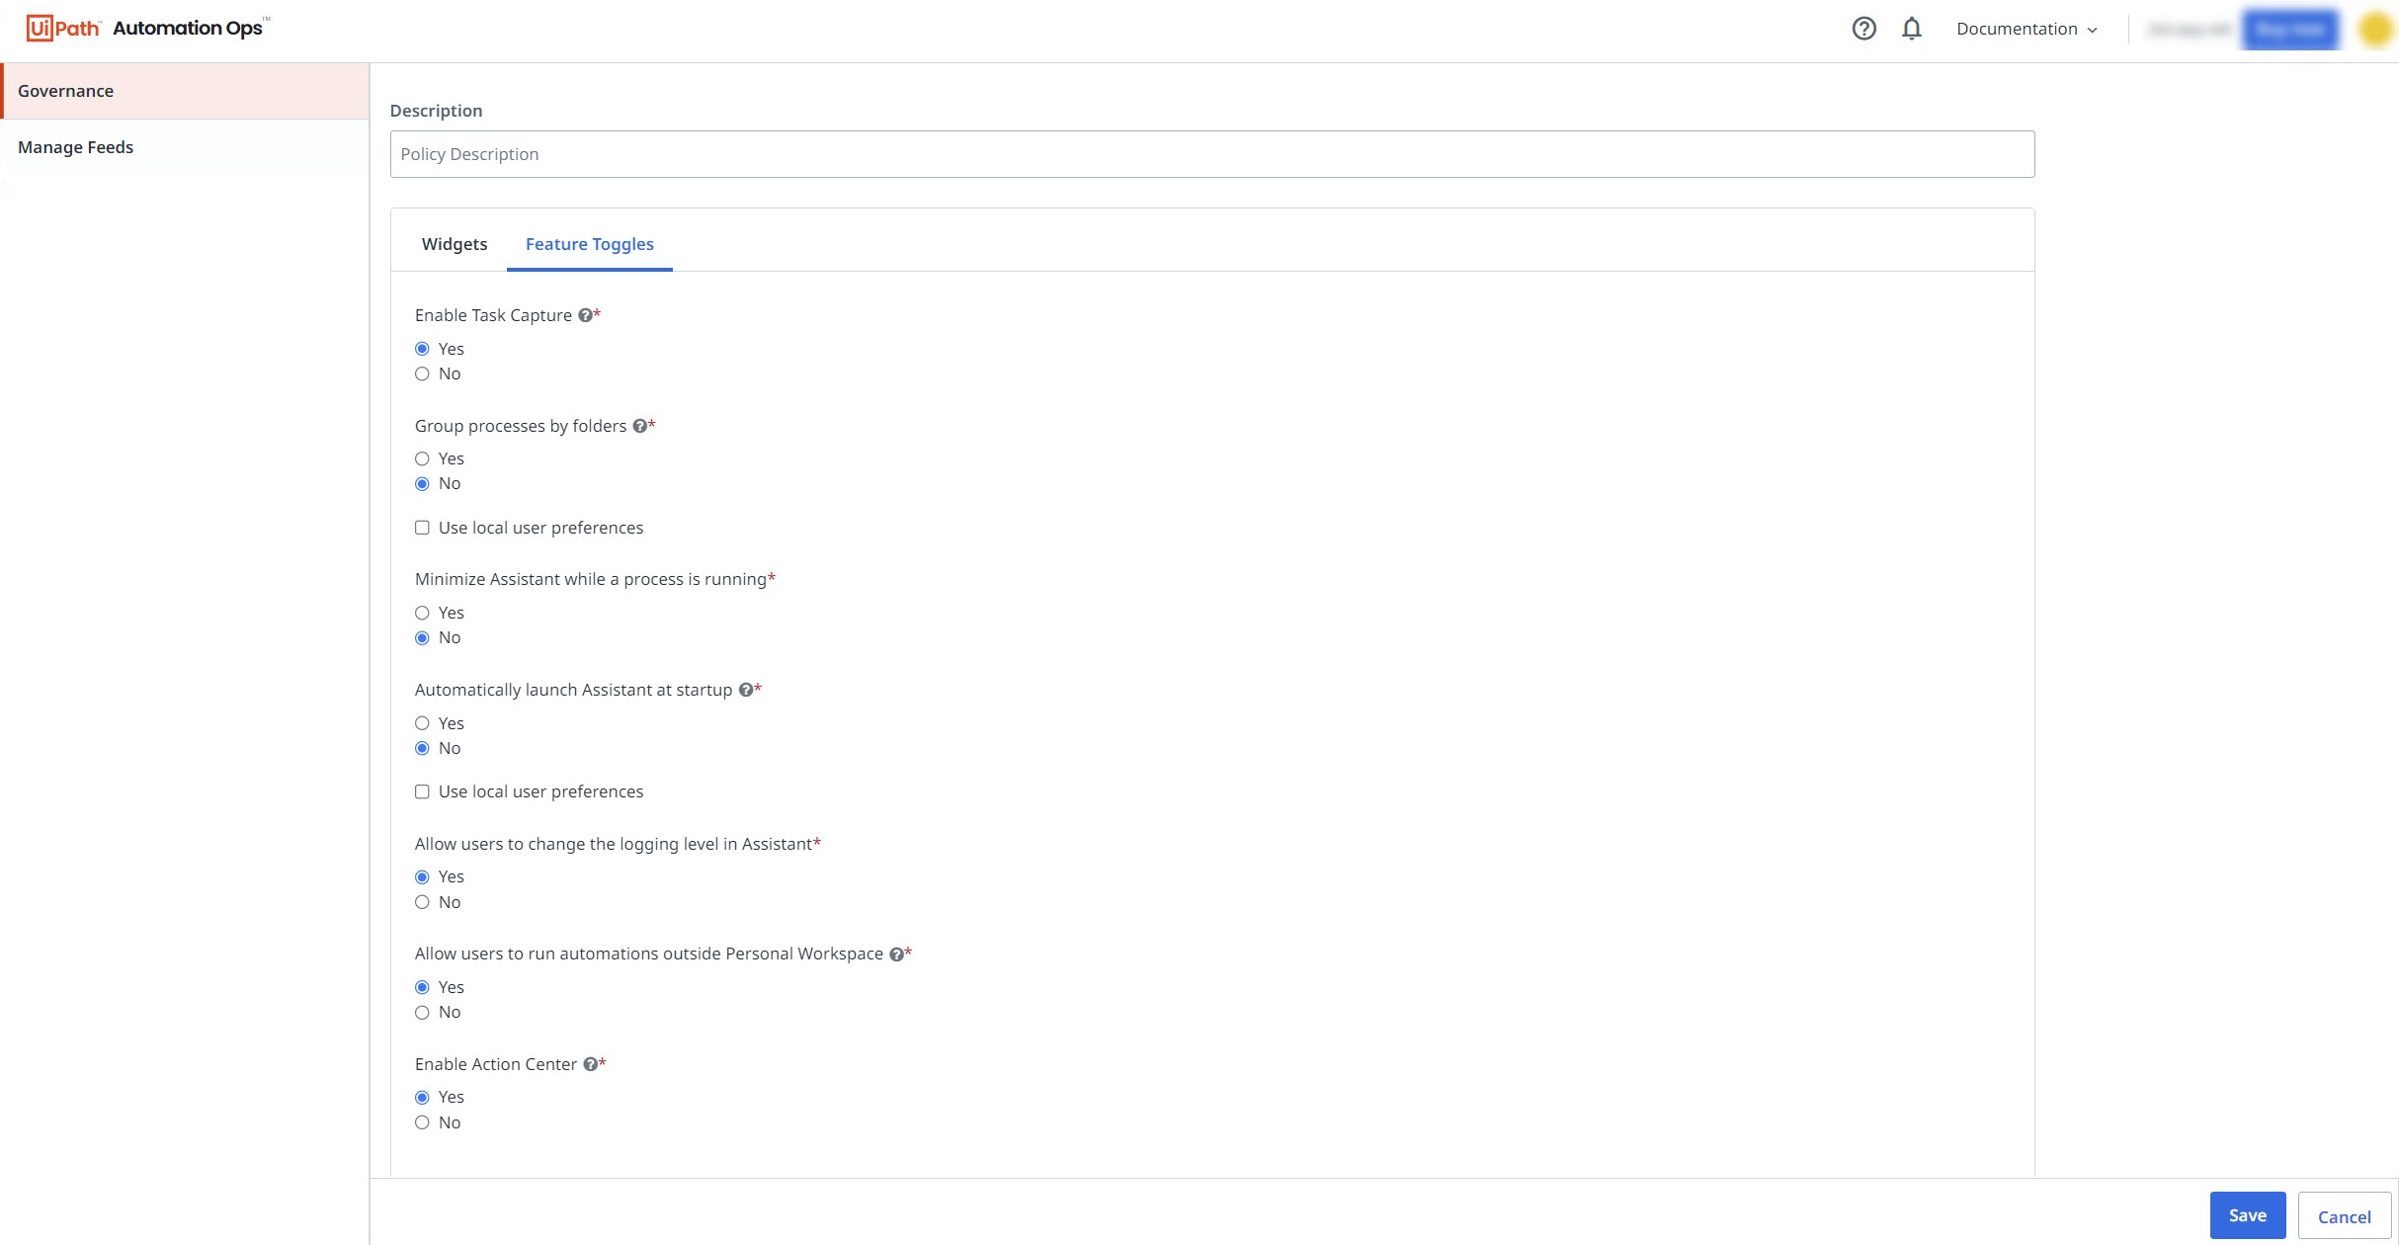This screenshot has height=1245, width=2399.
Task: Click the Save button
Action: point(2247,1215)
